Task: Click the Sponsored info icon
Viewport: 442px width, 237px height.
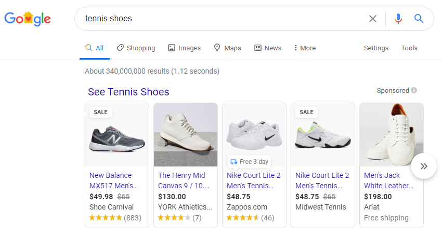Action: pyautogui.click(x=414, y=91)
